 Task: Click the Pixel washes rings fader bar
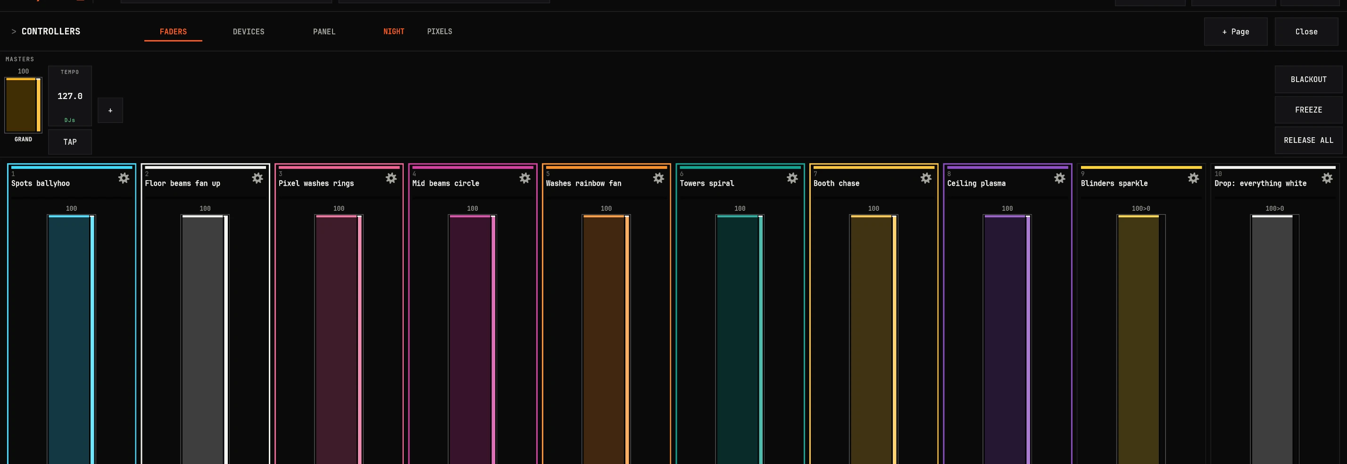point(339,340)
